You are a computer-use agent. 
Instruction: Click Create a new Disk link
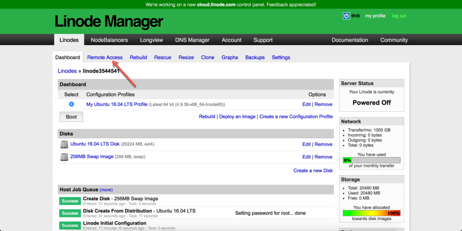click(x=313, y=171)
